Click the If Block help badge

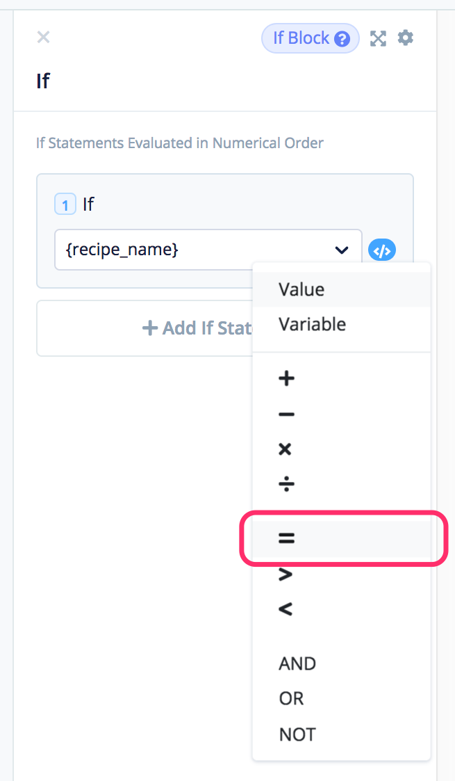coord(310,38)
